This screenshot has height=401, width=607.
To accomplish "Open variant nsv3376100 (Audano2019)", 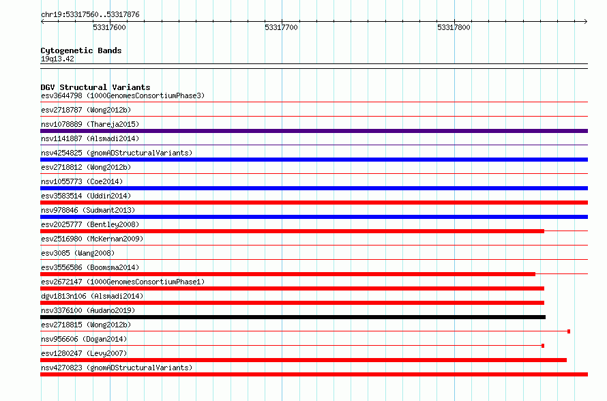I will pos(88,310).
